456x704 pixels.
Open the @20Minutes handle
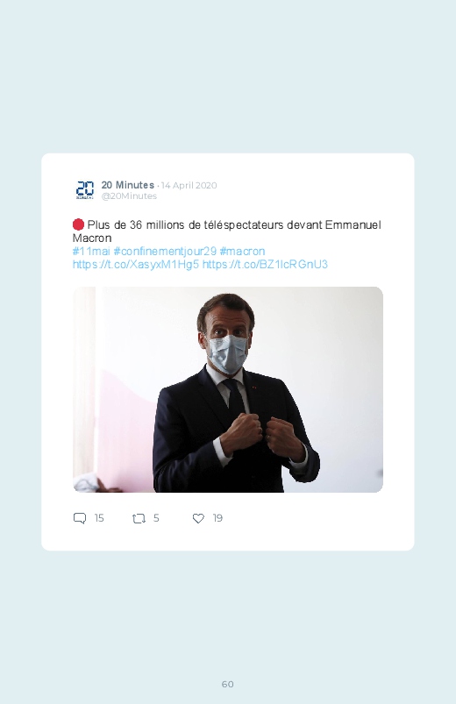click(129, 196)
